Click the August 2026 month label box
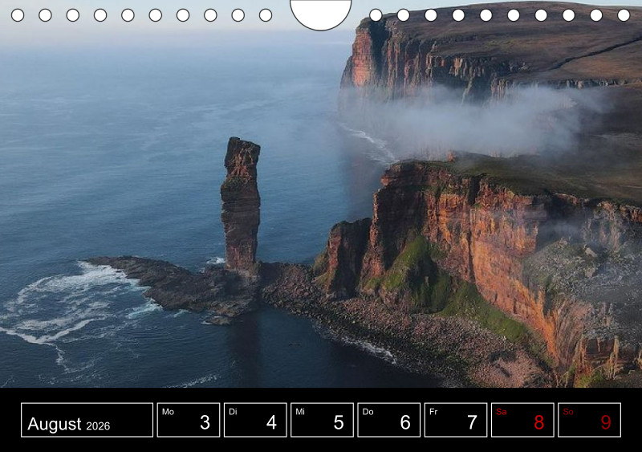642x452 pixels. [87, 420]
